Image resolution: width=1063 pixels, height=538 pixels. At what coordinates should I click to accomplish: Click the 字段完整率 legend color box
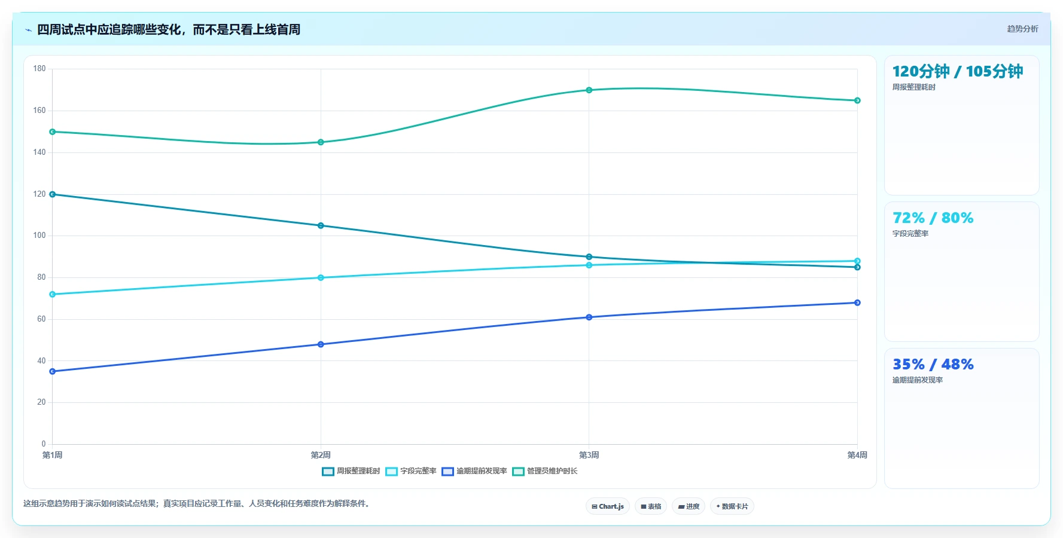(391, 472)
